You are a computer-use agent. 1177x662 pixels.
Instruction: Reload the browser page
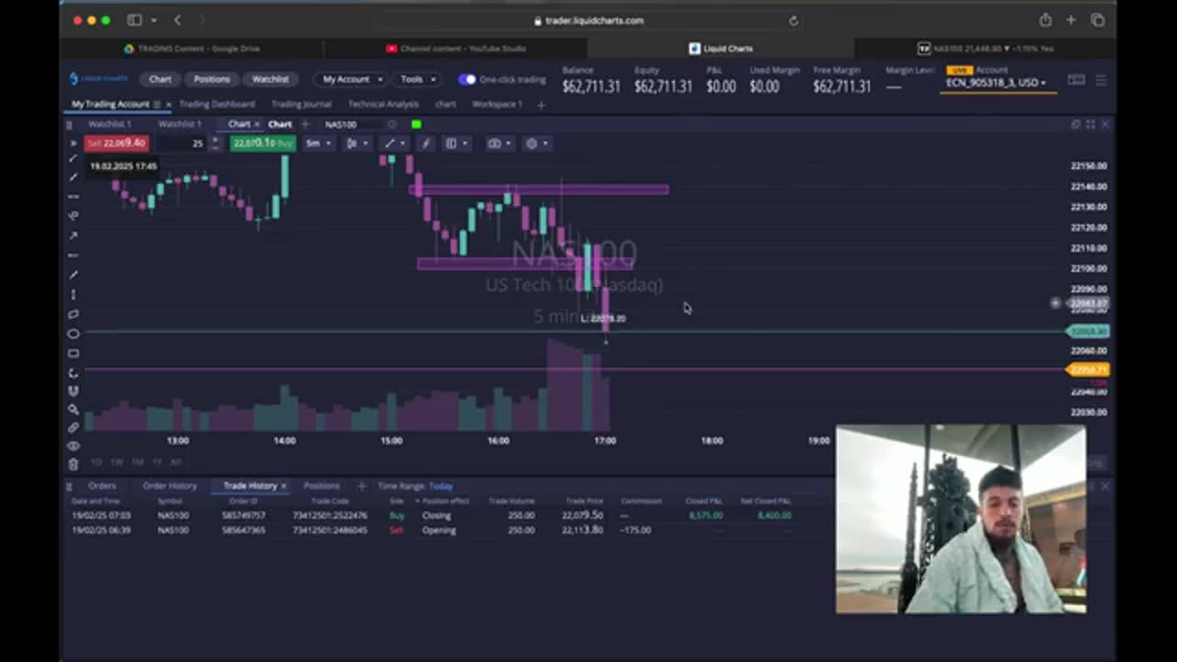[x=794, y=20]
